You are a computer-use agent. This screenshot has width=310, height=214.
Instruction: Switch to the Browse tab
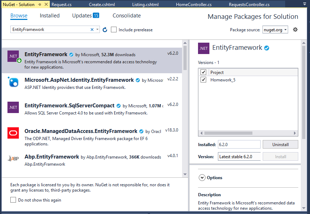19,16
